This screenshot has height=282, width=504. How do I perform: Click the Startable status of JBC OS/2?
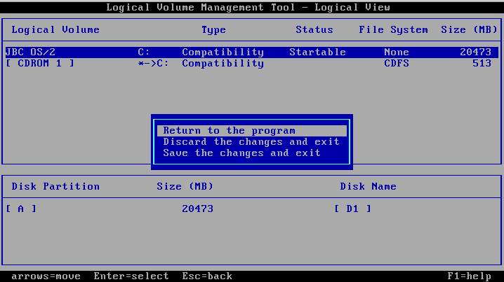(317, 52)
